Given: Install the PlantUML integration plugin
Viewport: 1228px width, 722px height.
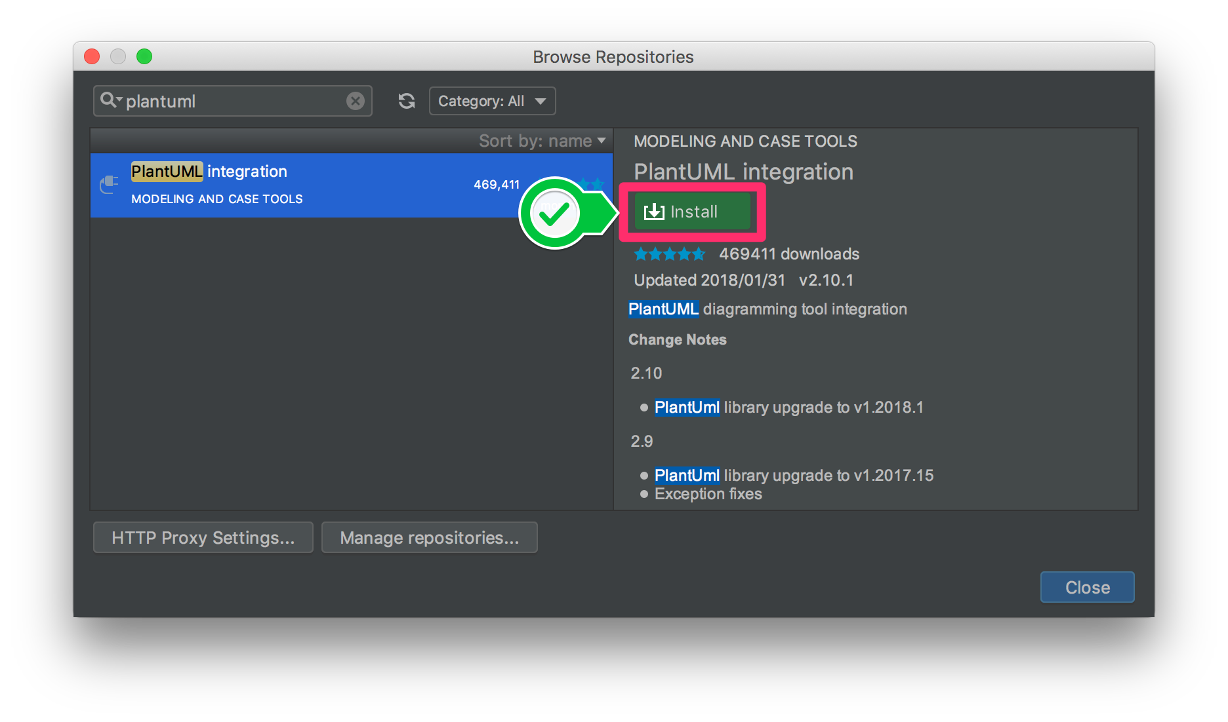Looking at the screenshot, I should 692,212.
